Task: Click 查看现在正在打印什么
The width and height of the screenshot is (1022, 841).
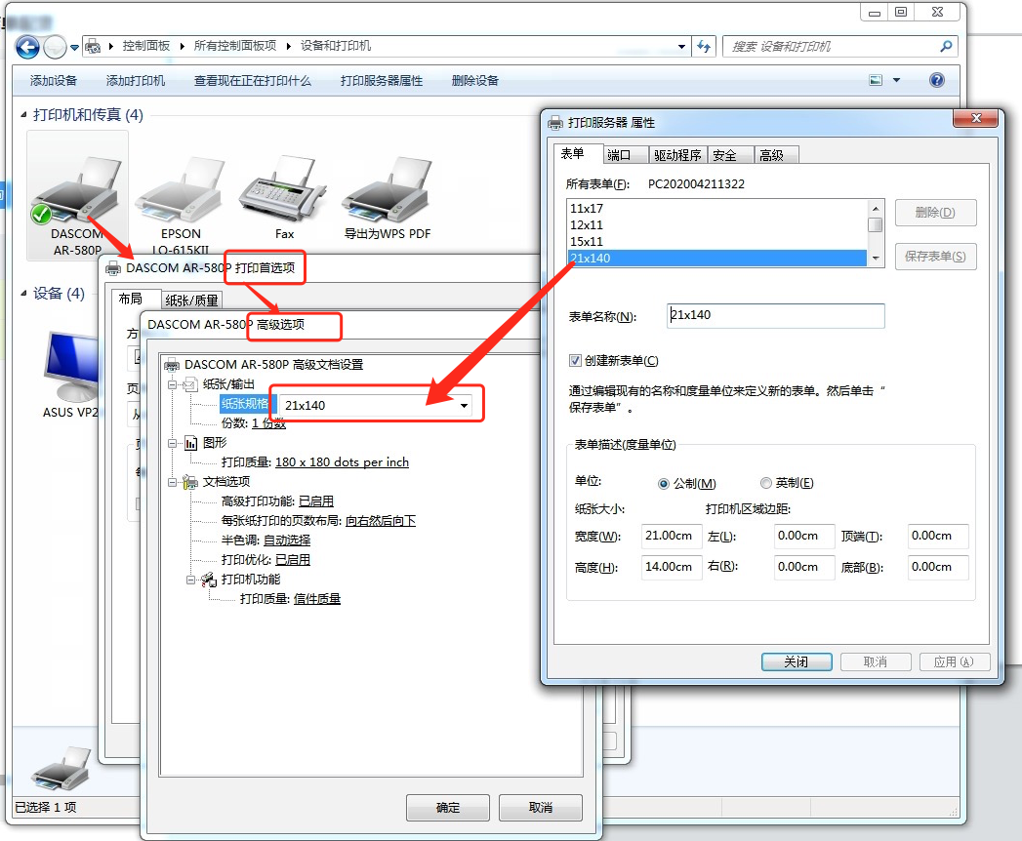Action: pos(253,81)
